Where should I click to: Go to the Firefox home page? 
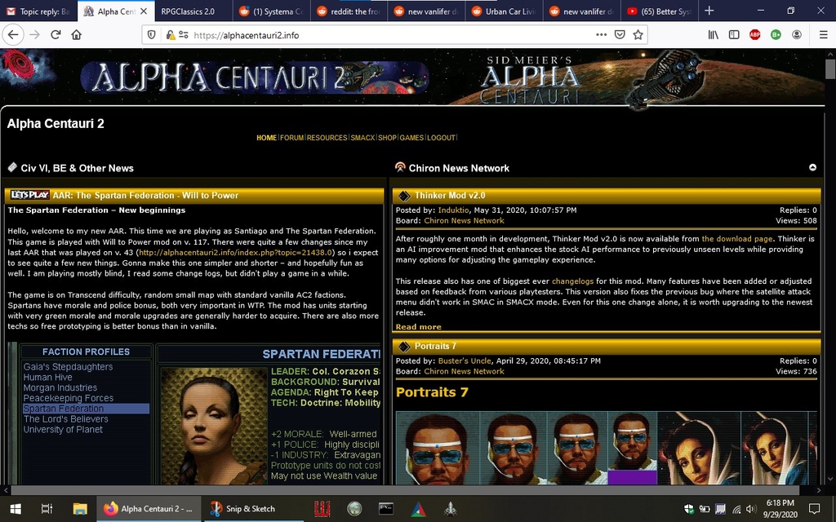tap(77, 34)
